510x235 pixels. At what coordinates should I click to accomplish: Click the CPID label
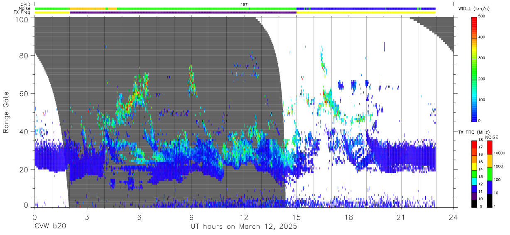click(25, 5)
